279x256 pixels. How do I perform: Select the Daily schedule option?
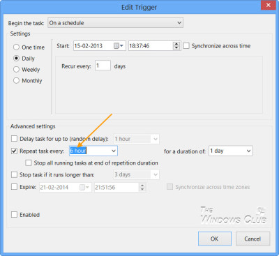[16, 59]
